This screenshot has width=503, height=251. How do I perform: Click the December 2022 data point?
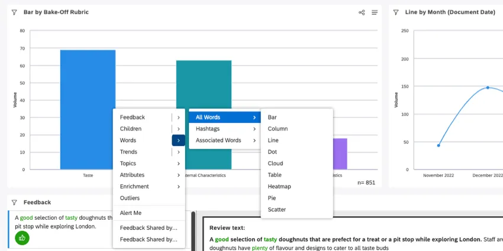[x=488, y=87]
